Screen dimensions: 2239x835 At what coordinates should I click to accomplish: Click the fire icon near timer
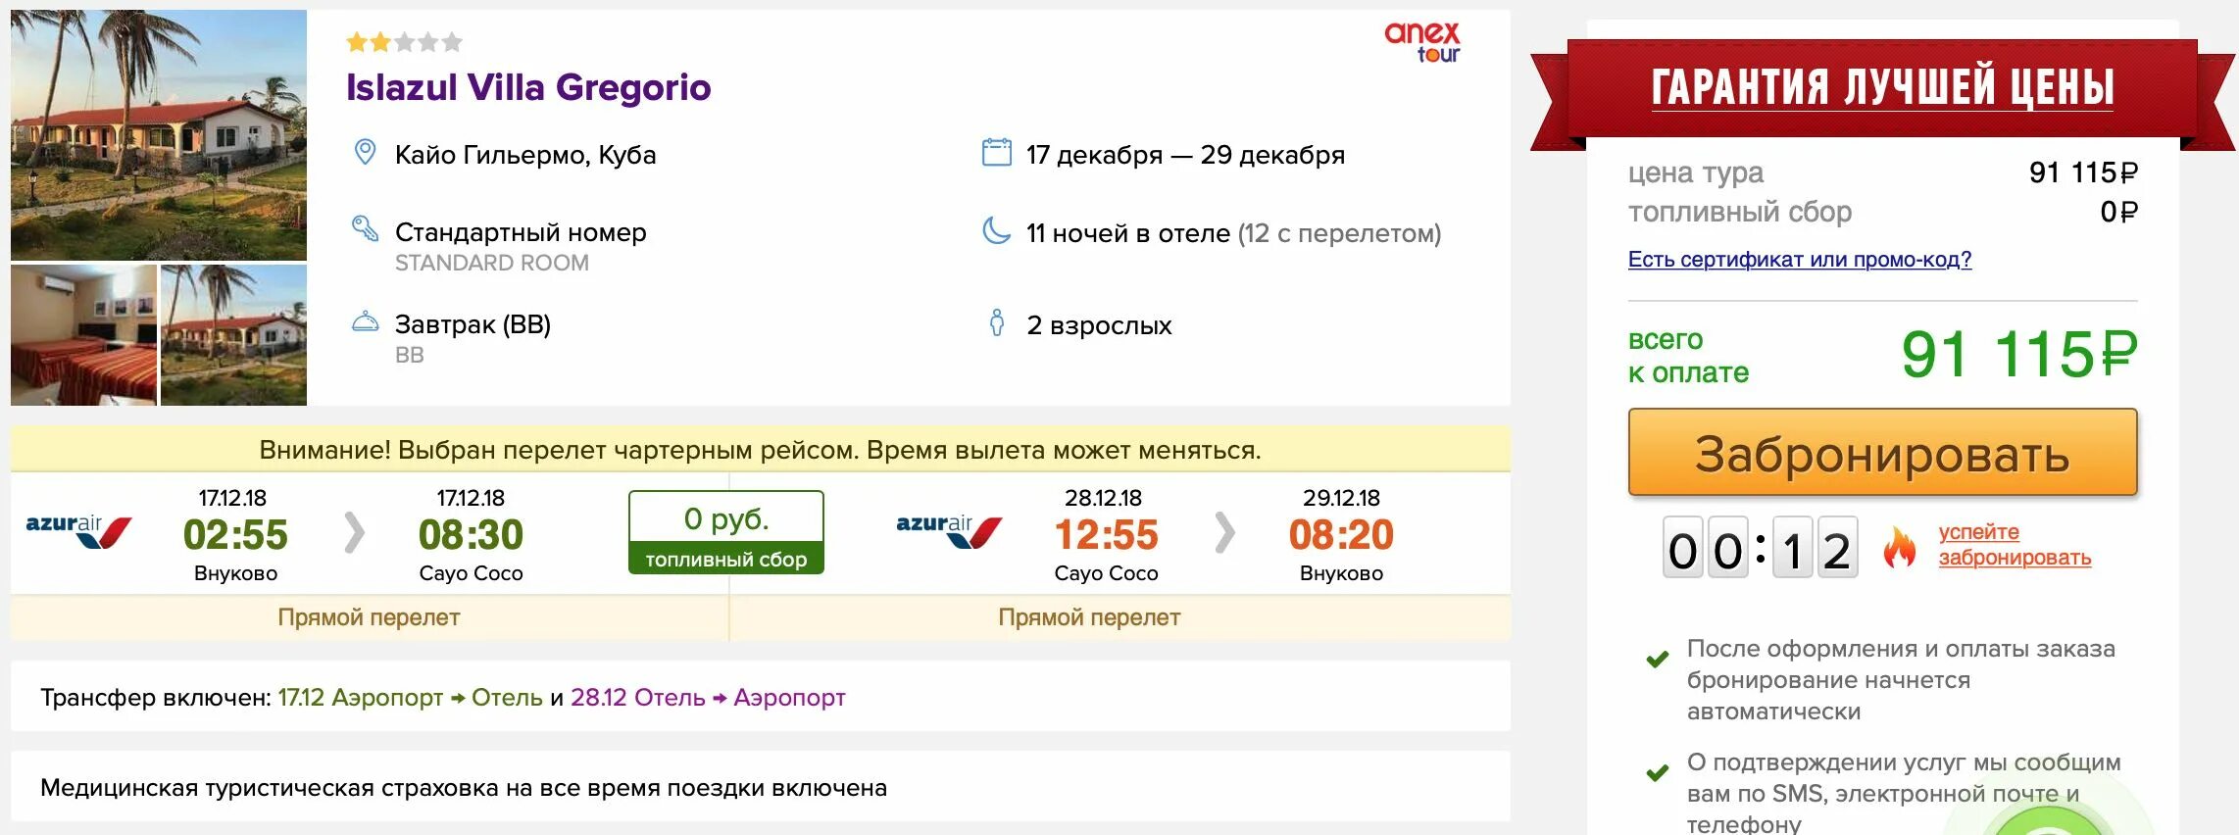click(x=1899, y=547)
